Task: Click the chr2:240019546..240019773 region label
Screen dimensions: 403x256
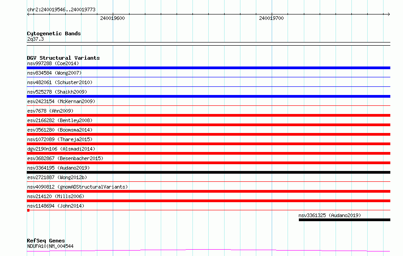Action: click(61, 9)
